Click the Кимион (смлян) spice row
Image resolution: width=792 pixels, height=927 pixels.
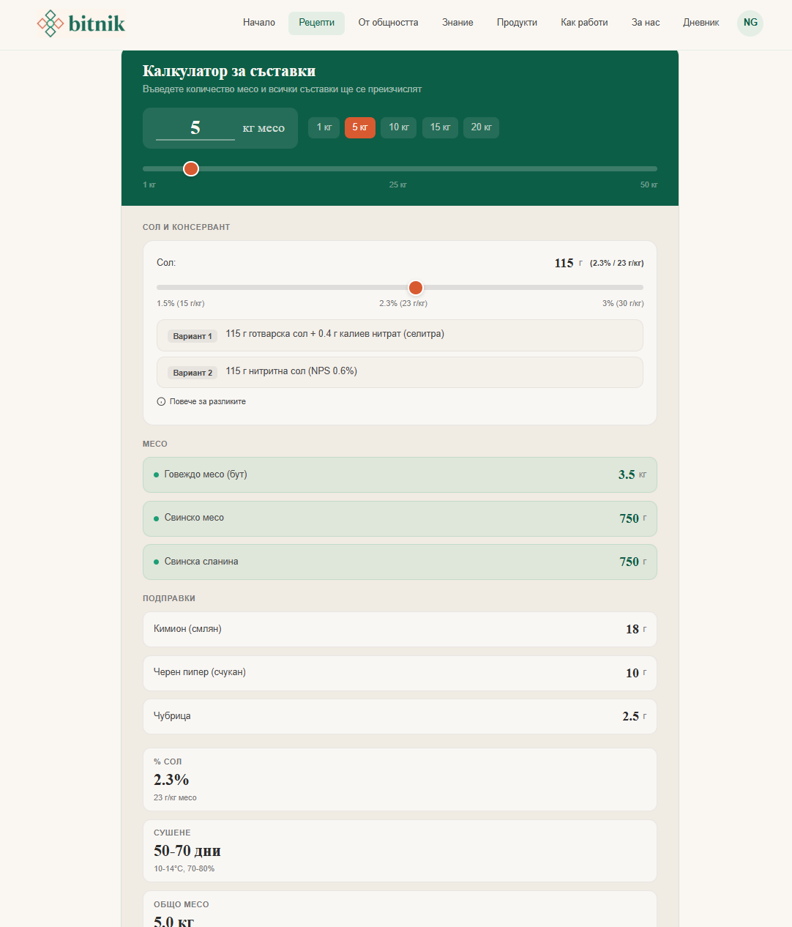pyautogui.click(x=400, y=629)
